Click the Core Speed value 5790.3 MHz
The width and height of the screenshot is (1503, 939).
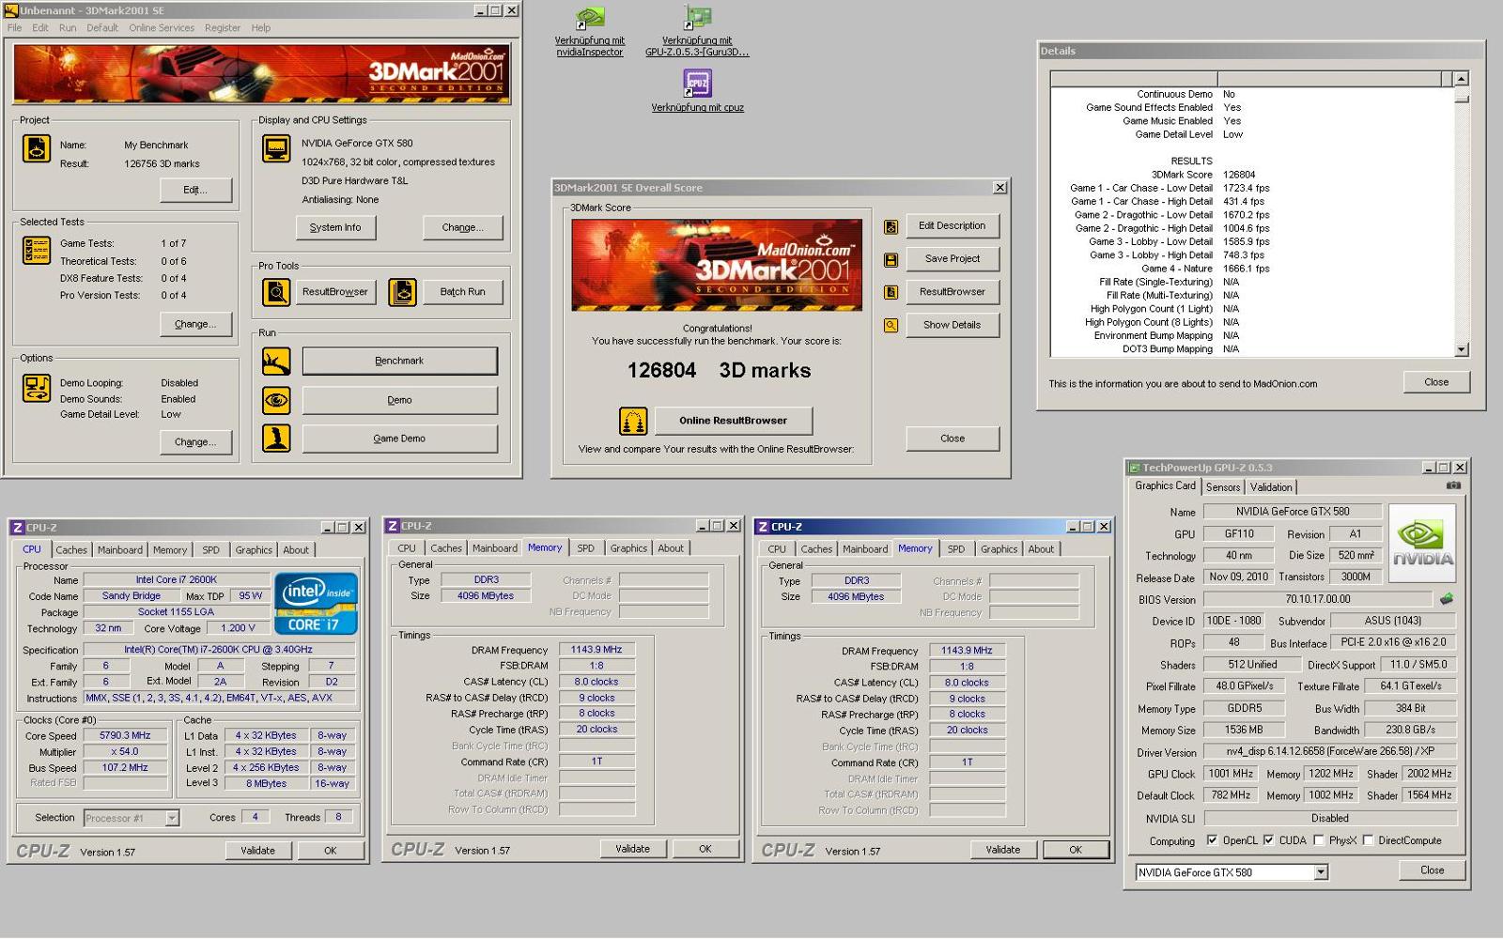[x=125, y=736]
